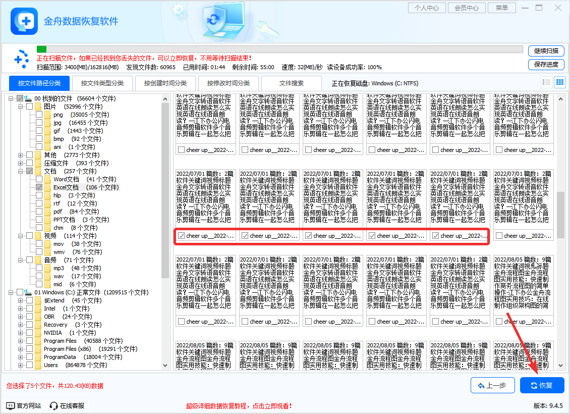
Task: Click the NVIDIA folder icon
Action: pos(38,333)
